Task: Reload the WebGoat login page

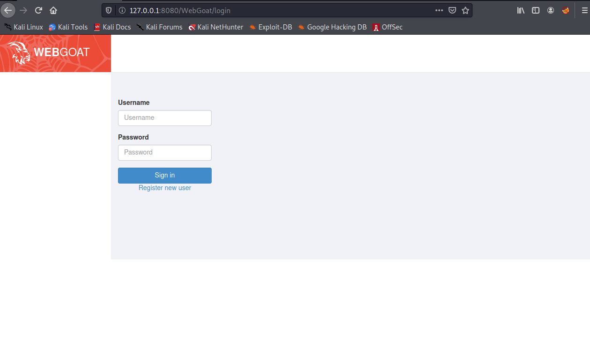Action: tap(39, 10)
